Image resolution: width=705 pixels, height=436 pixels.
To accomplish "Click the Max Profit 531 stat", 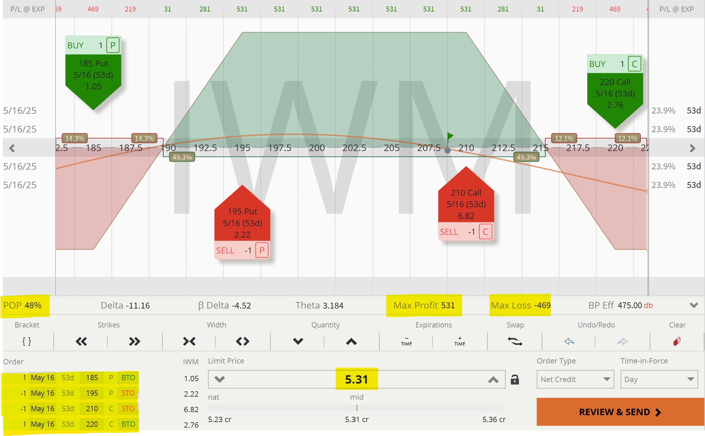I will point(424,305).
